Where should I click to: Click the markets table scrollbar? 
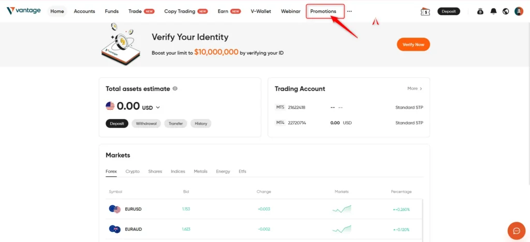422,219
